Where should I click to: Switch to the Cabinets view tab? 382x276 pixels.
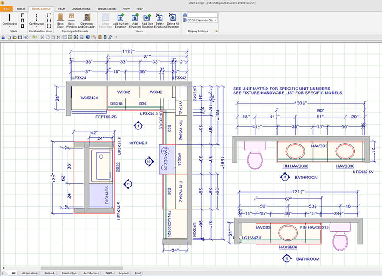[50, 273]
